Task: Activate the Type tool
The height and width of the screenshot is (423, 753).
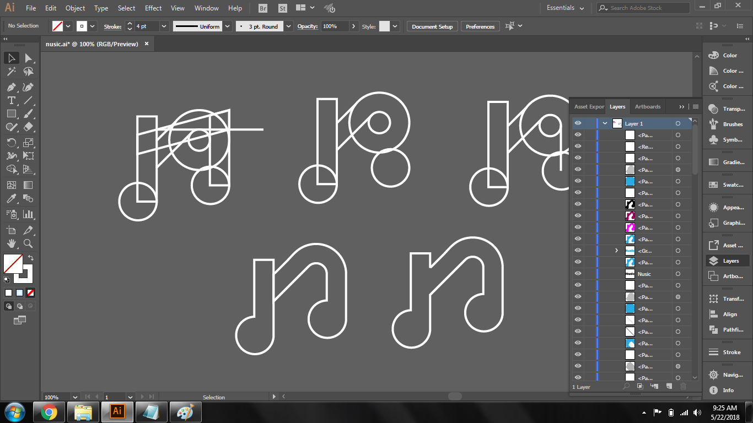Action: pos(12,100)
